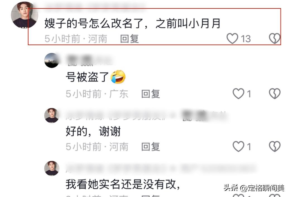The image size is (290, 197).
Task: Like the 号被盗了 reply
Action: 238,93
